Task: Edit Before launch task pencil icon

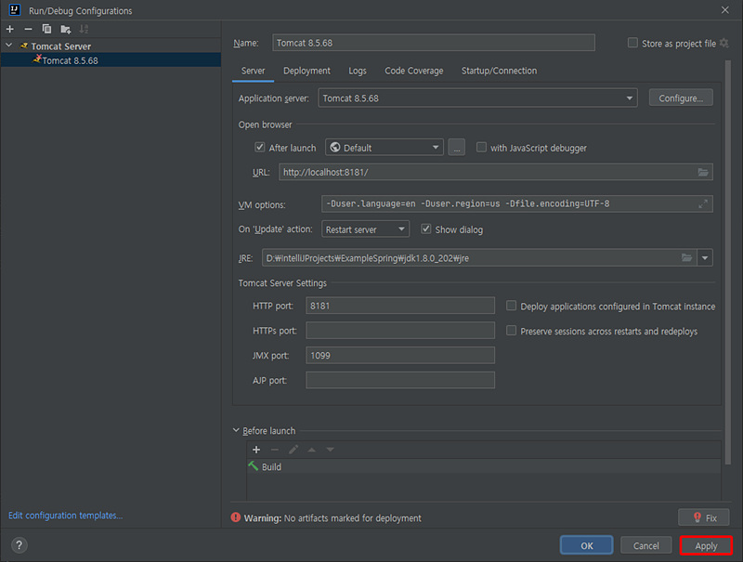Action: coord(293,450)
